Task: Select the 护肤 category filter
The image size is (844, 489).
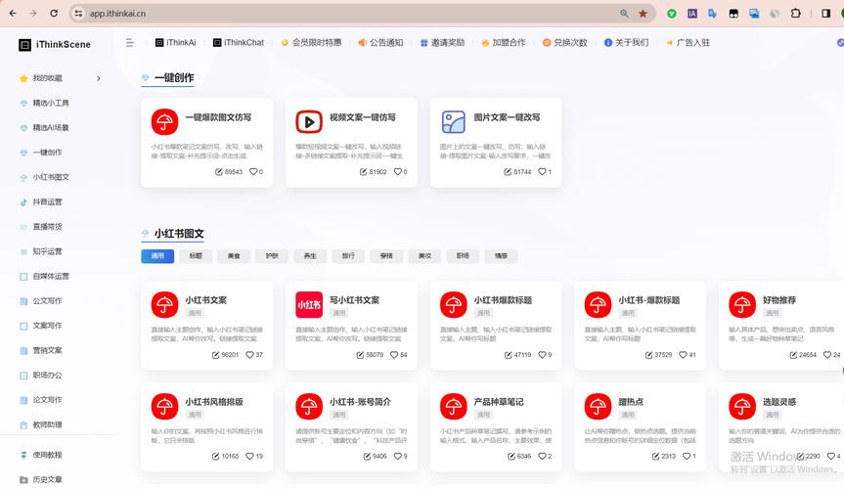Action: [272, 256]
